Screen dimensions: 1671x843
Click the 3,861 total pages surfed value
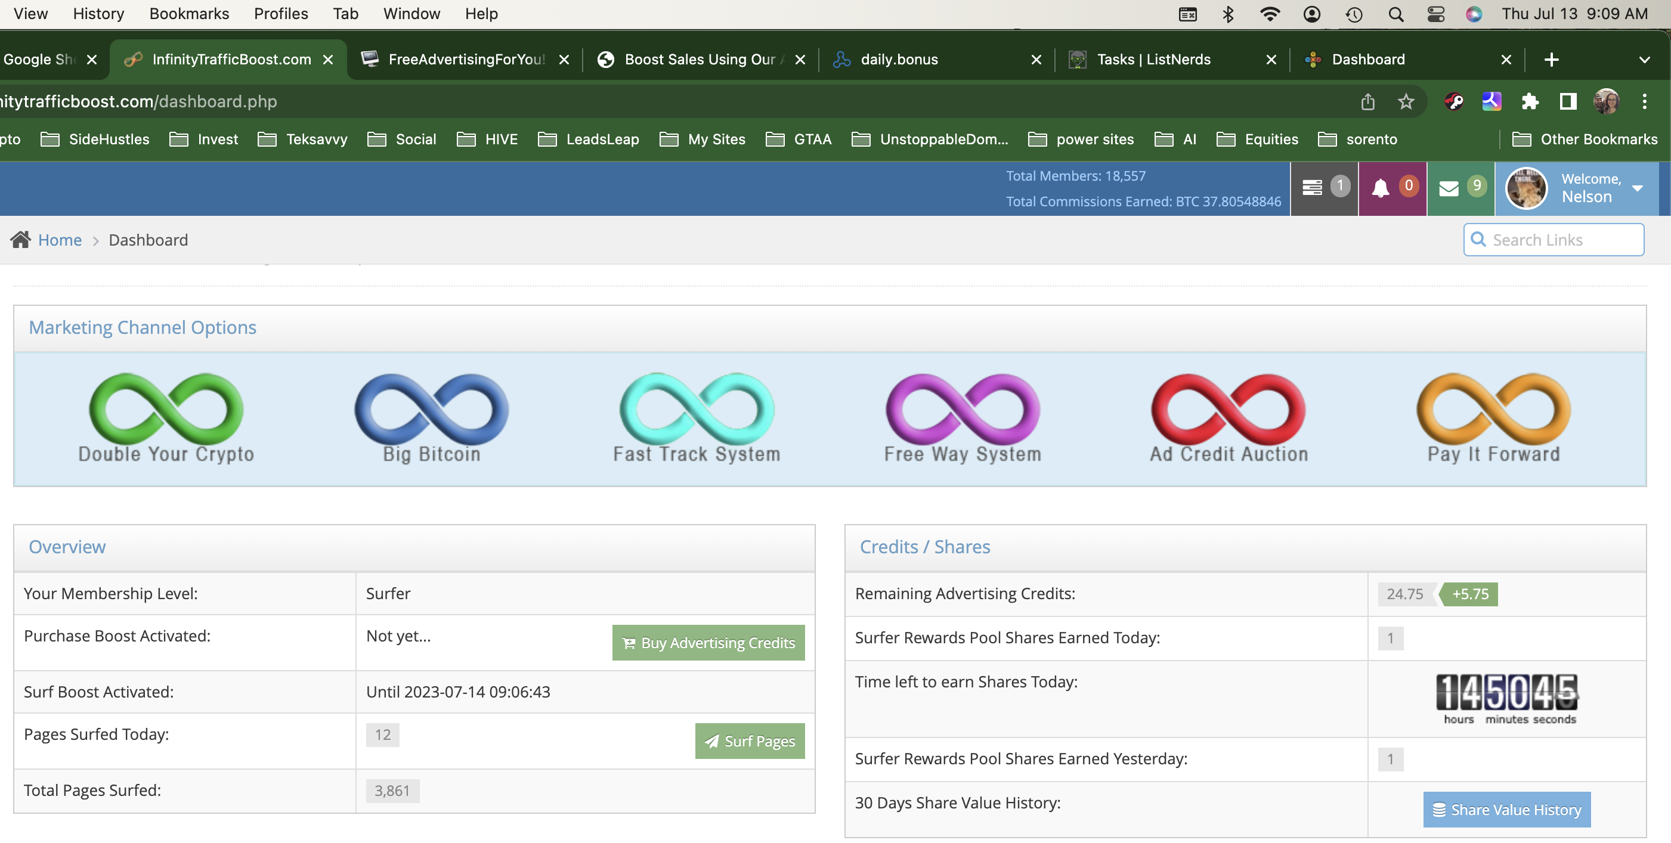coord(392,791)
